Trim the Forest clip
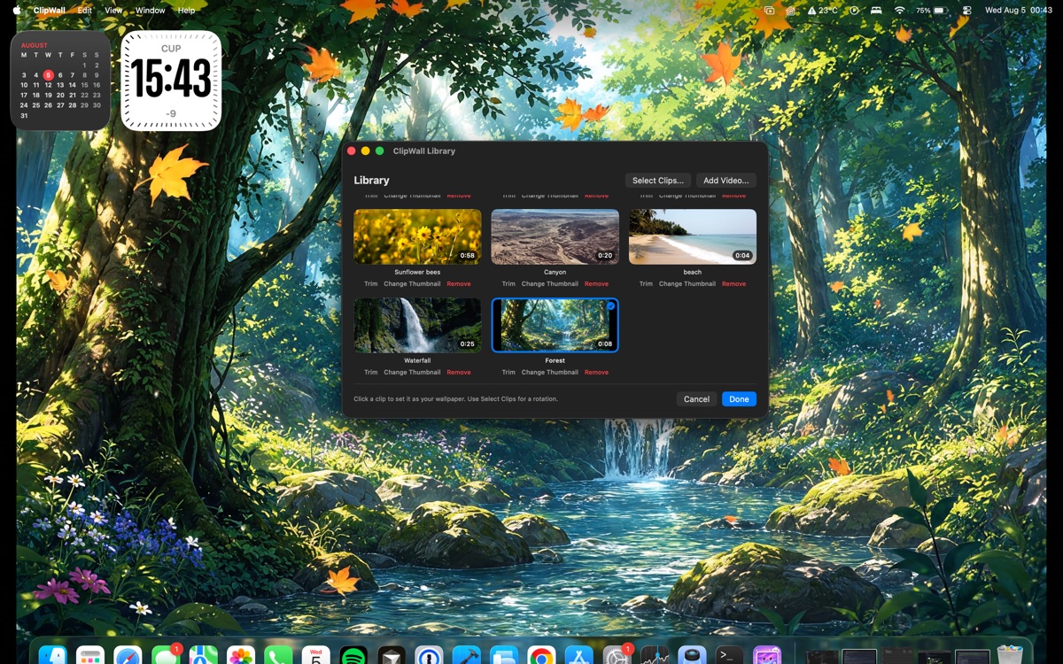 [508, 373]
